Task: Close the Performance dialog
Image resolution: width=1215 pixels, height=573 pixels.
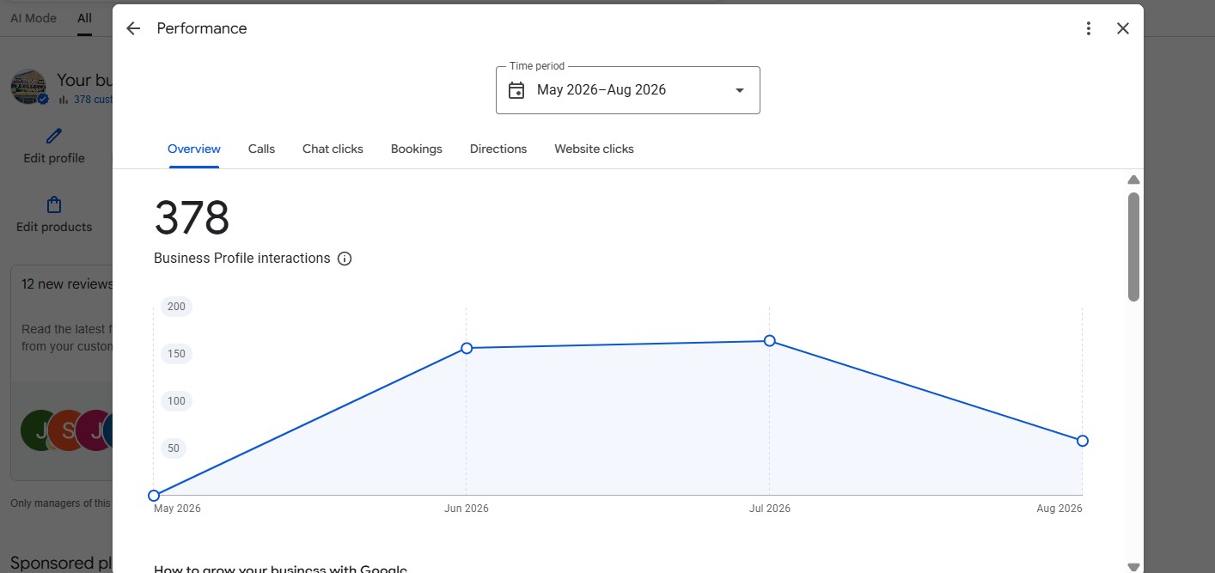Action: [1123, 28]
